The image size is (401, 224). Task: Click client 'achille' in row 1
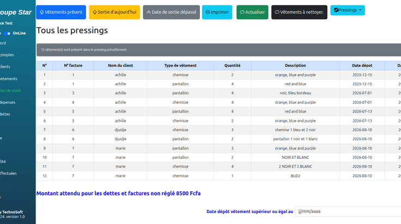[120, 74]
